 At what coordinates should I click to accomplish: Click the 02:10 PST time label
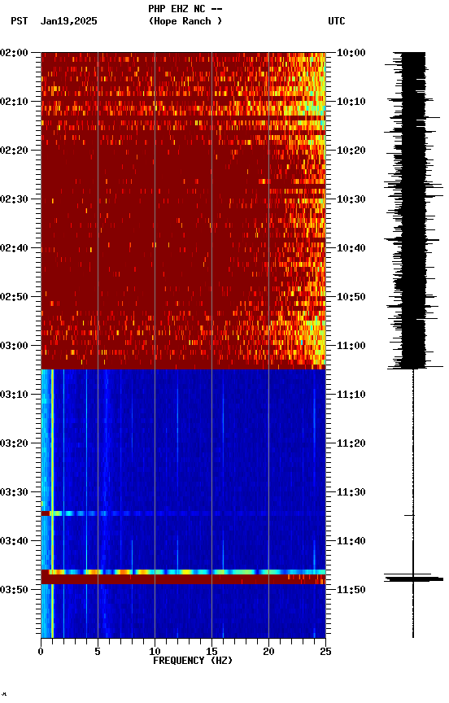coord(14,102)
